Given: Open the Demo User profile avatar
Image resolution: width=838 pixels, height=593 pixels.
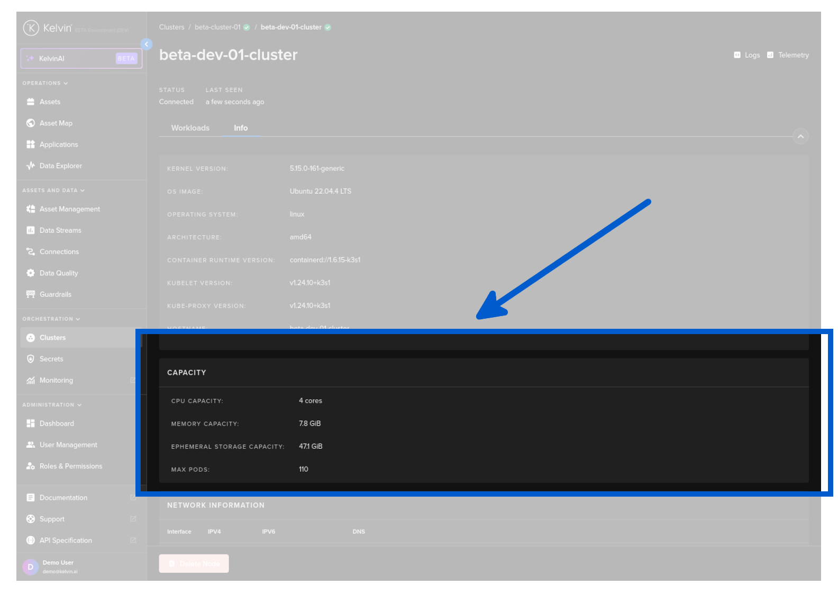Looking at the screenshot, I should [31, 567].
